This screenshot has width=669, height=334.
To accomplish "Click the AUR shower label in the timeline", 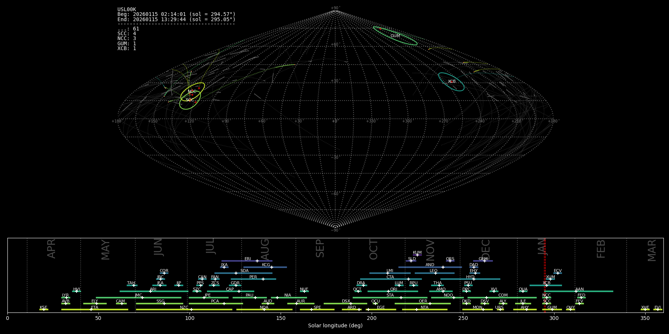I will (x=301, y=301).
